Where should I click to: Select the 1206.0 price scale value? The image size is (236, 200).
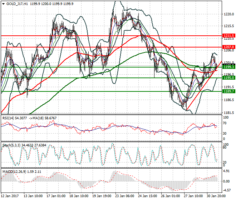click(229, 50)
